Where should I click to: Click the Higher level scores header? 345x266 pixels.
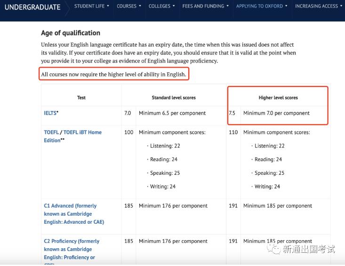click(278, 98)
